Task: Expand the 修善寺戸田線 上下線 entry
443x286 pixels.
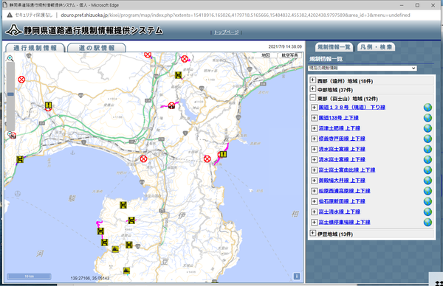Action: tap(314, 139)
